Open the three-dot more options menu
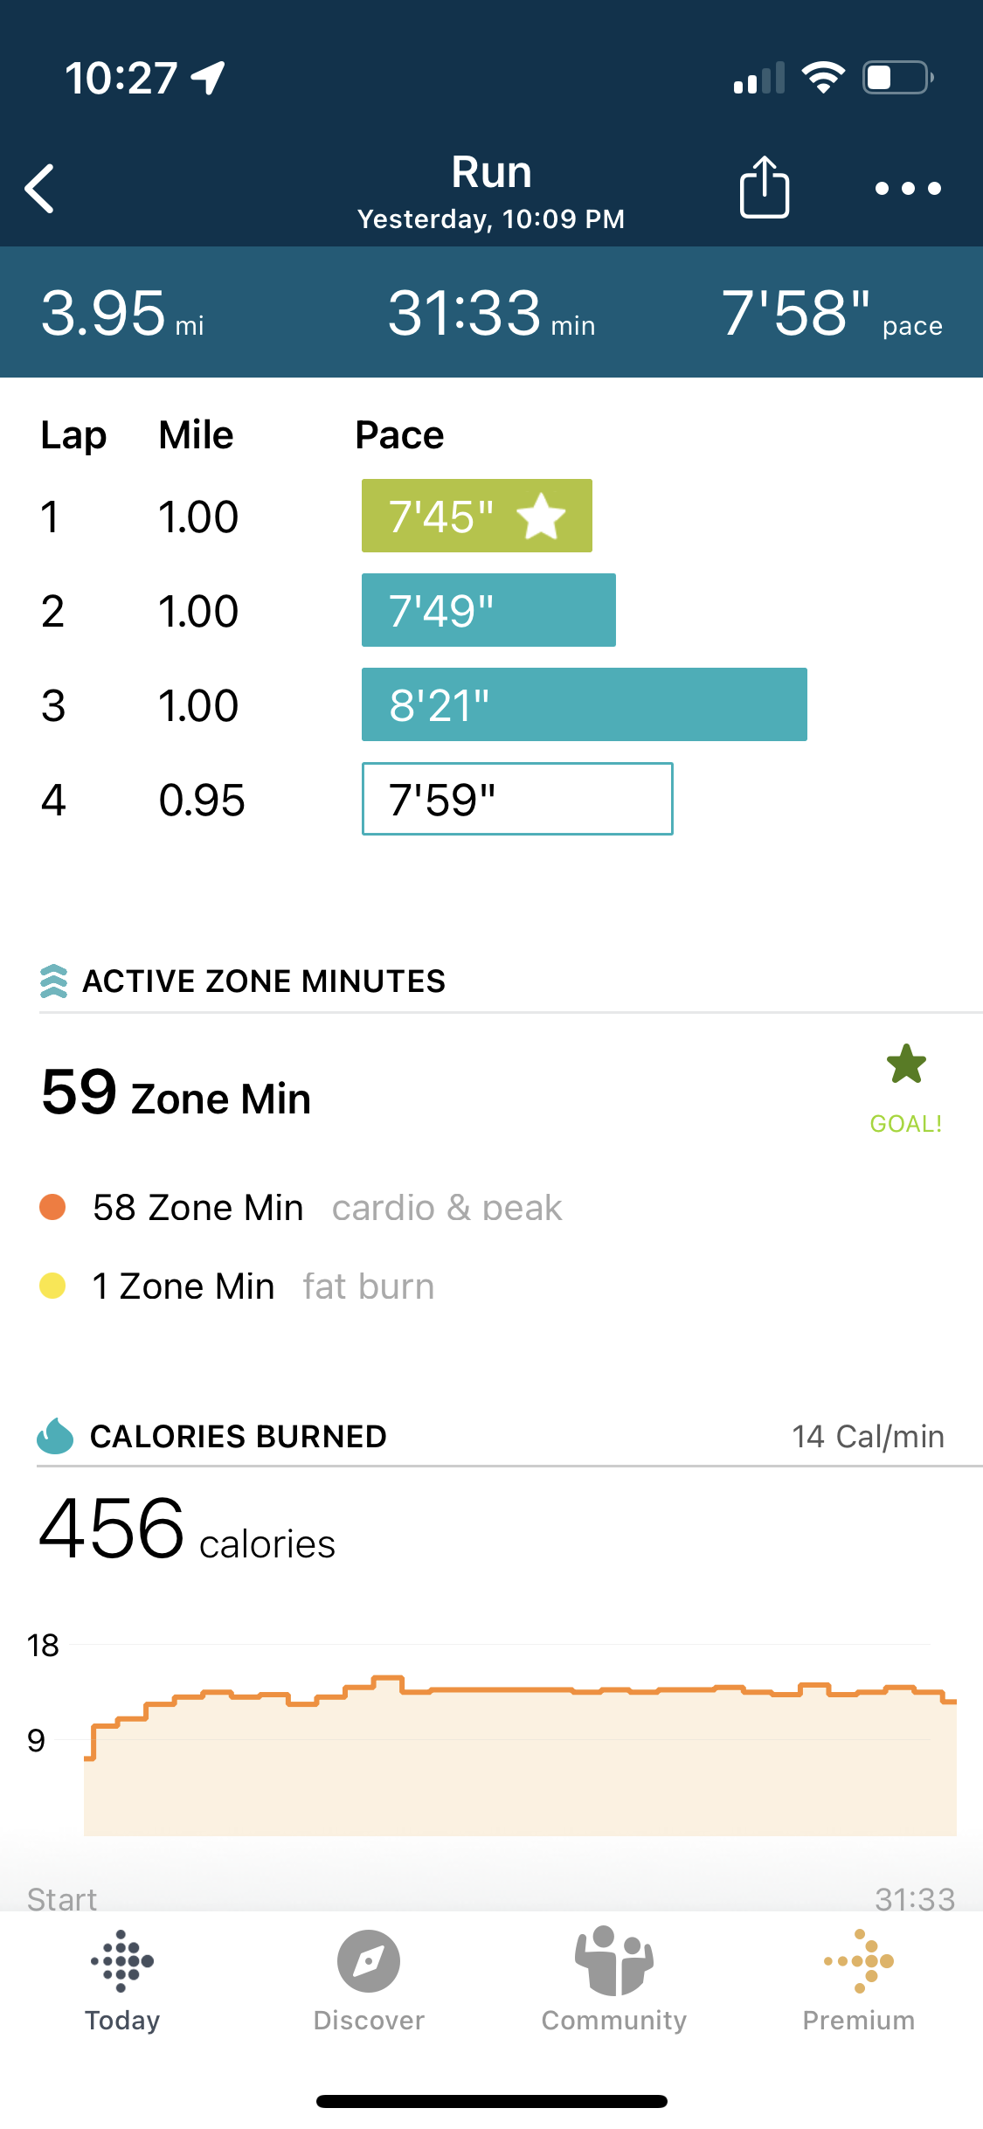Screen dimensions: 983x2129 point(908,188)
